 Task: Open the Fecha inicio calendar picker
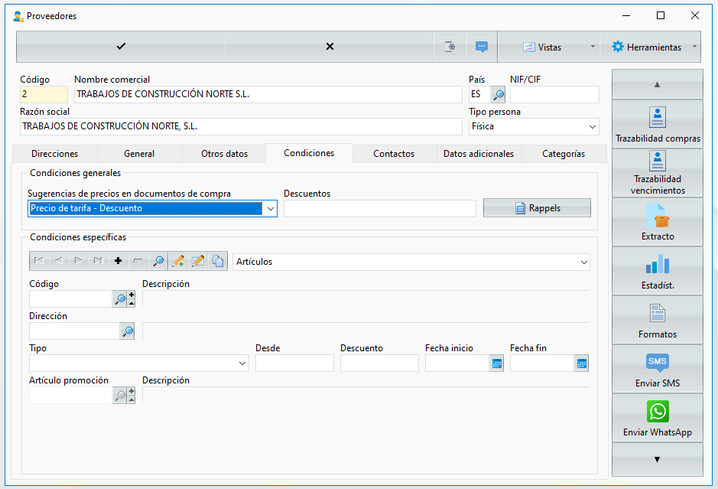tap(496, 363)
